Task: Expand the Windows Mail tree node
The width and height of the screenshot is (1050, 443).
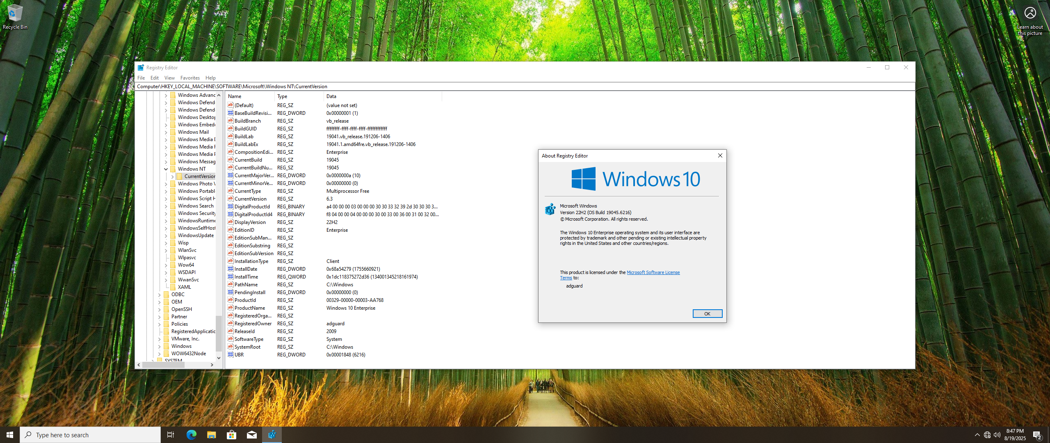Action: (166, 132)
